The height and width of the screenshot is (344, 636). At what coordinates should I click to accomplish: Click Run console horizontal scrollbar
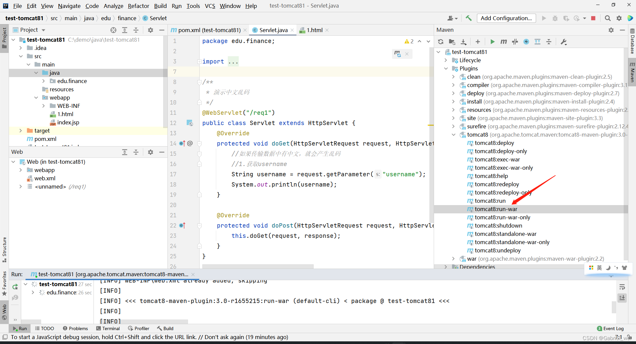coord(144,322)
